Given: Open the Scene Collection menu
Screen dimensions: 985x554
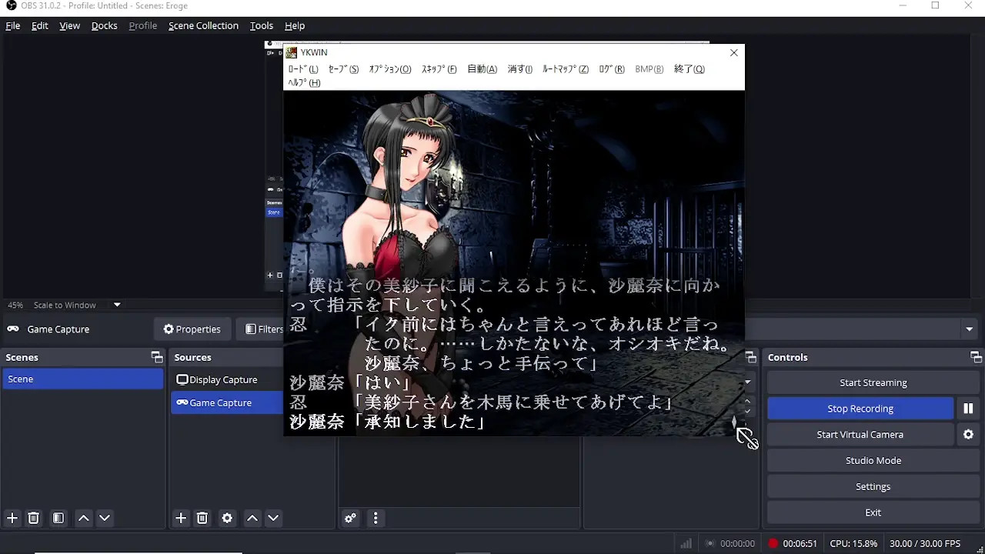Looking at the screenshot, I should coord(203,25).
